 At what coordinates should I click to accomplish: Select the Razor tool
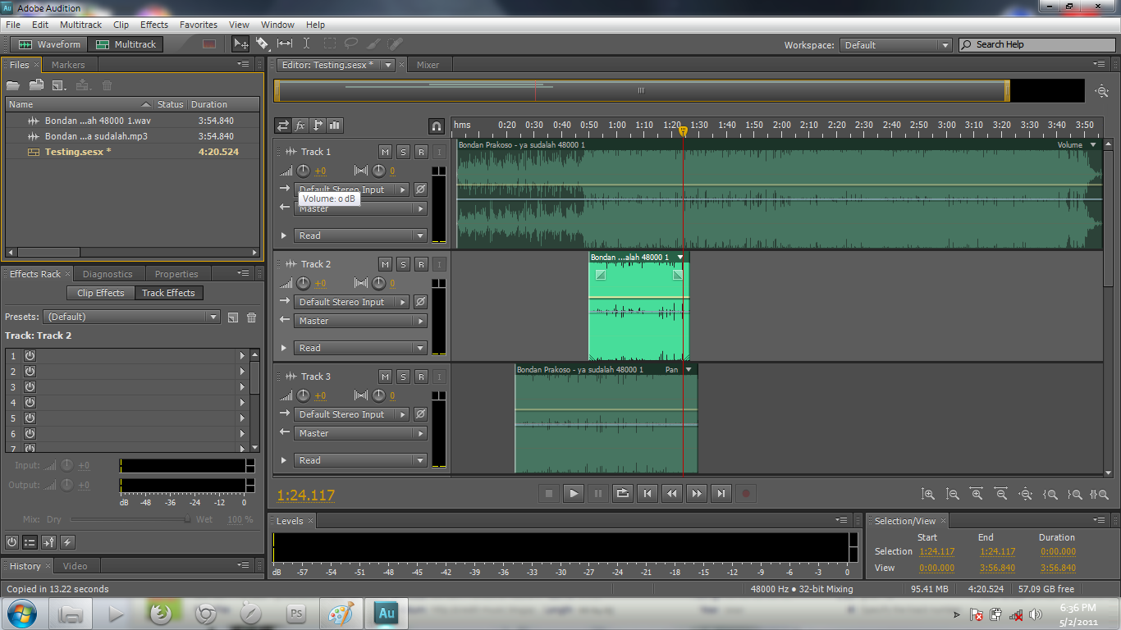[x=263, y=44]
